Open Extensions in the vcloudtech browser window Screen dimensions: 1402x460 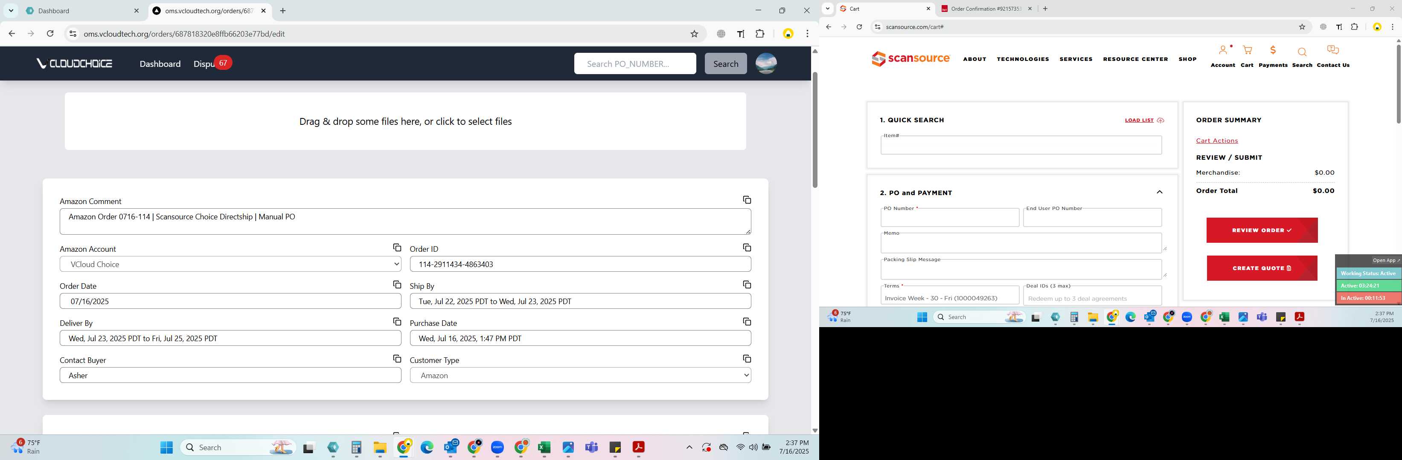(x=760, y=34)
